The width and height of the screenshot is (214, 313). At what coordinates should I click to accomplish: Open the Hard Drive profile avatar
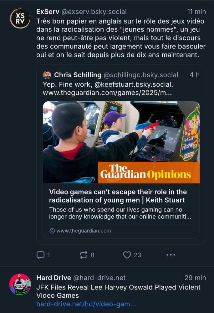(x=20, y=284)
